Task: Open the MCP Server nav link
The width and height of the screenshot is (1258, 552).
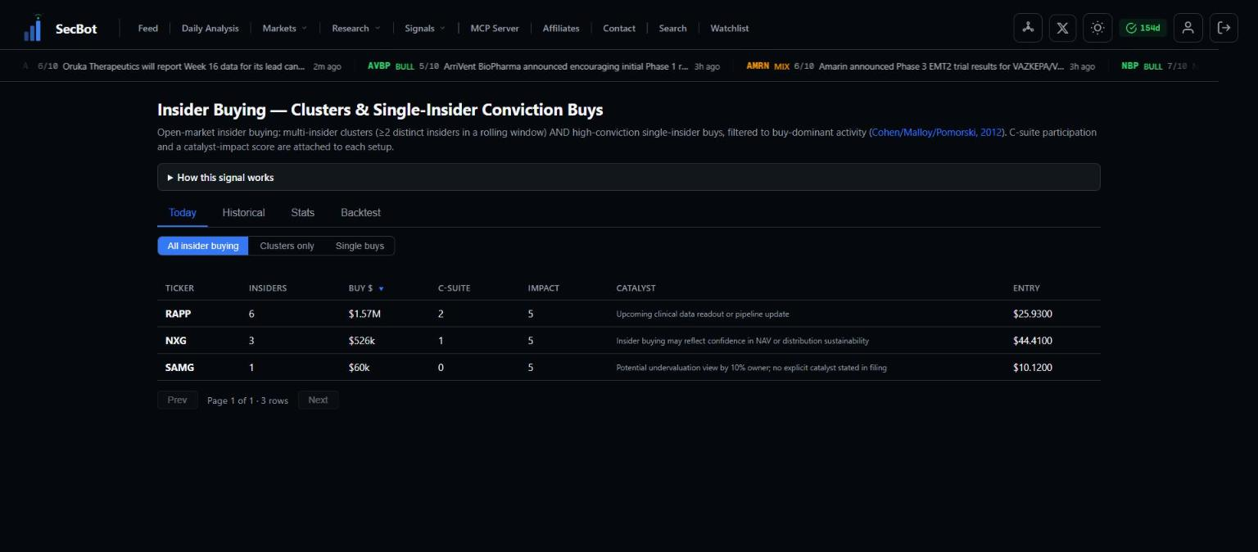Action: 495,28
